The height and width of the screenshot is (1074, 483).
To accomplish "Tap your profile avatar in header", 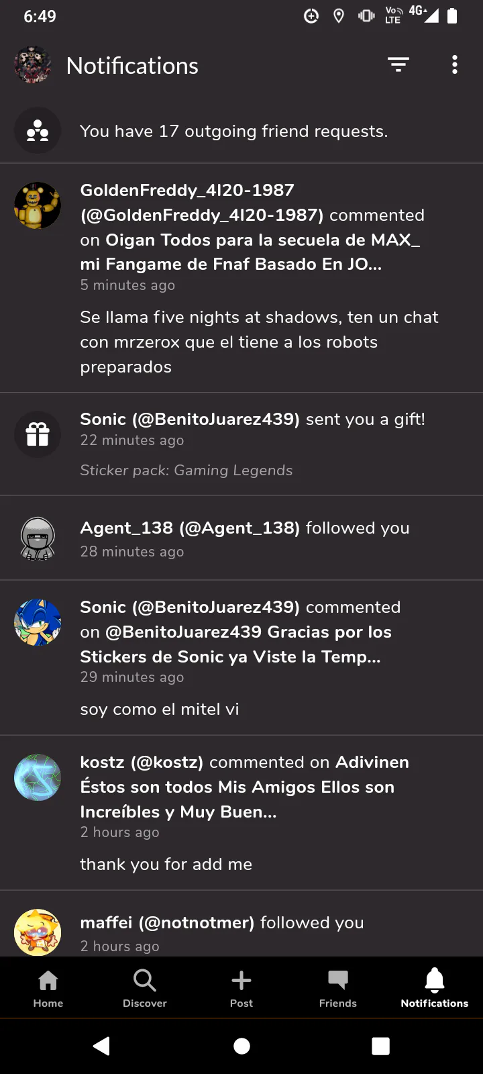I will tap(32, 65).
